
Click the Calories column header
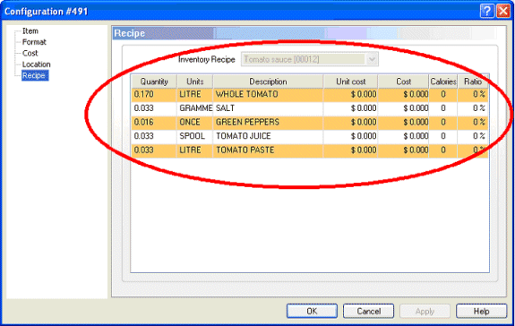click(x=443, y=81)
